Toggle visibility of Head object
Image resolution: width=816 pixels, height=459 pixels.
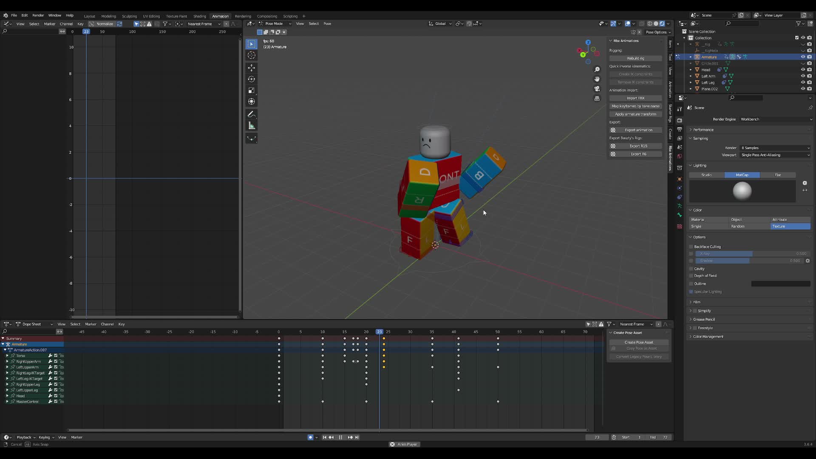point(803,70)
